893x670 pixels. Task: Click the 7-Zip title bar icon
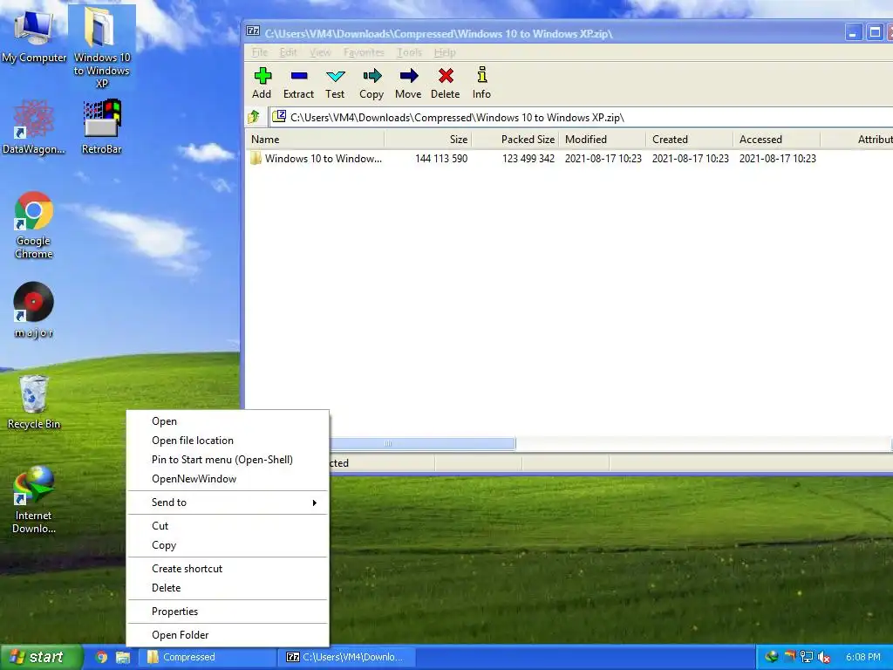click(x=253, y=32)
